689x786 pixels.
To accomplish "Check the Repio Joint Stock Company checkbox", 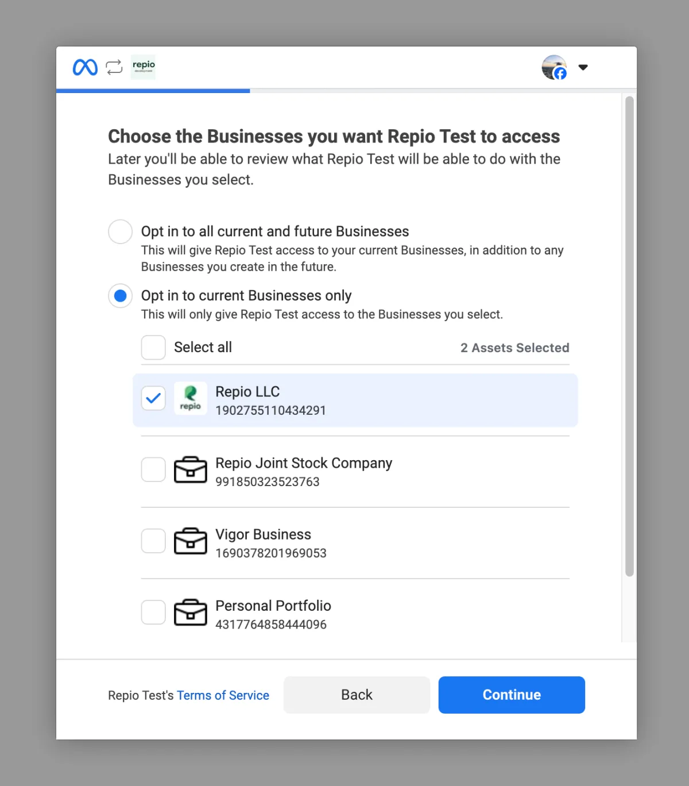I will (x=153, y=469).
